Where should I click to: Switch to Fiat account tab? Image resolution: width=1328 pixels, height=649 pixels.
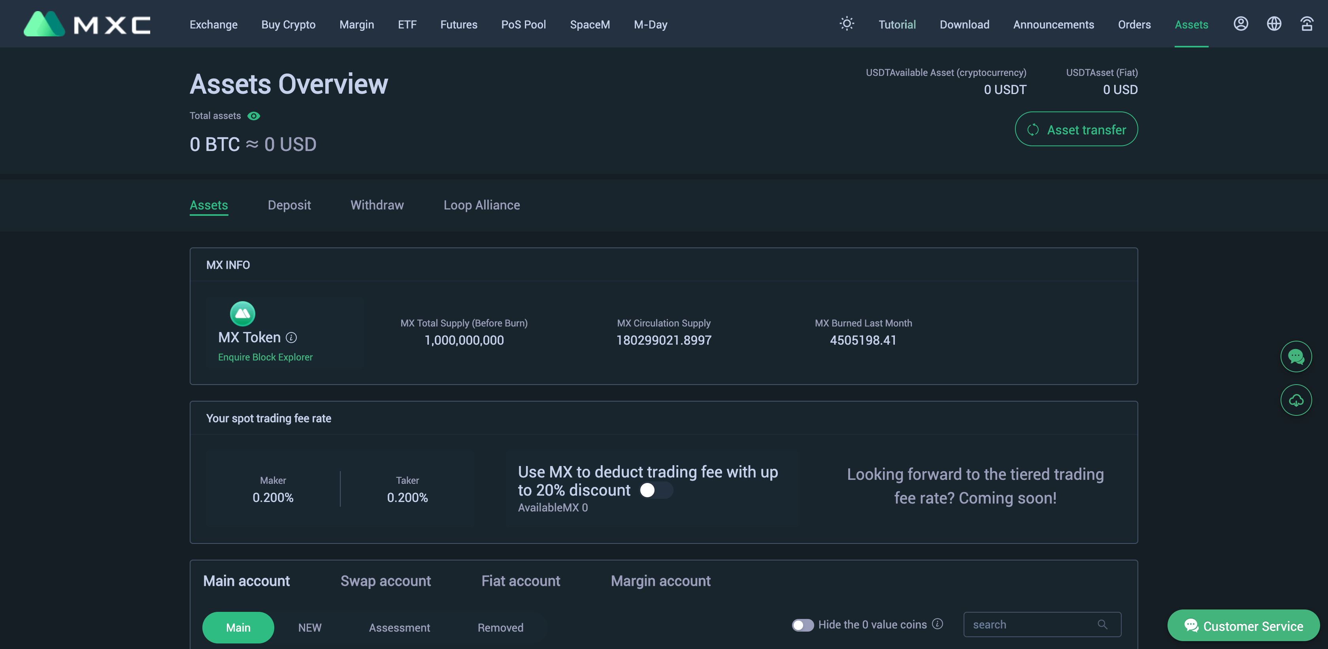520,581
